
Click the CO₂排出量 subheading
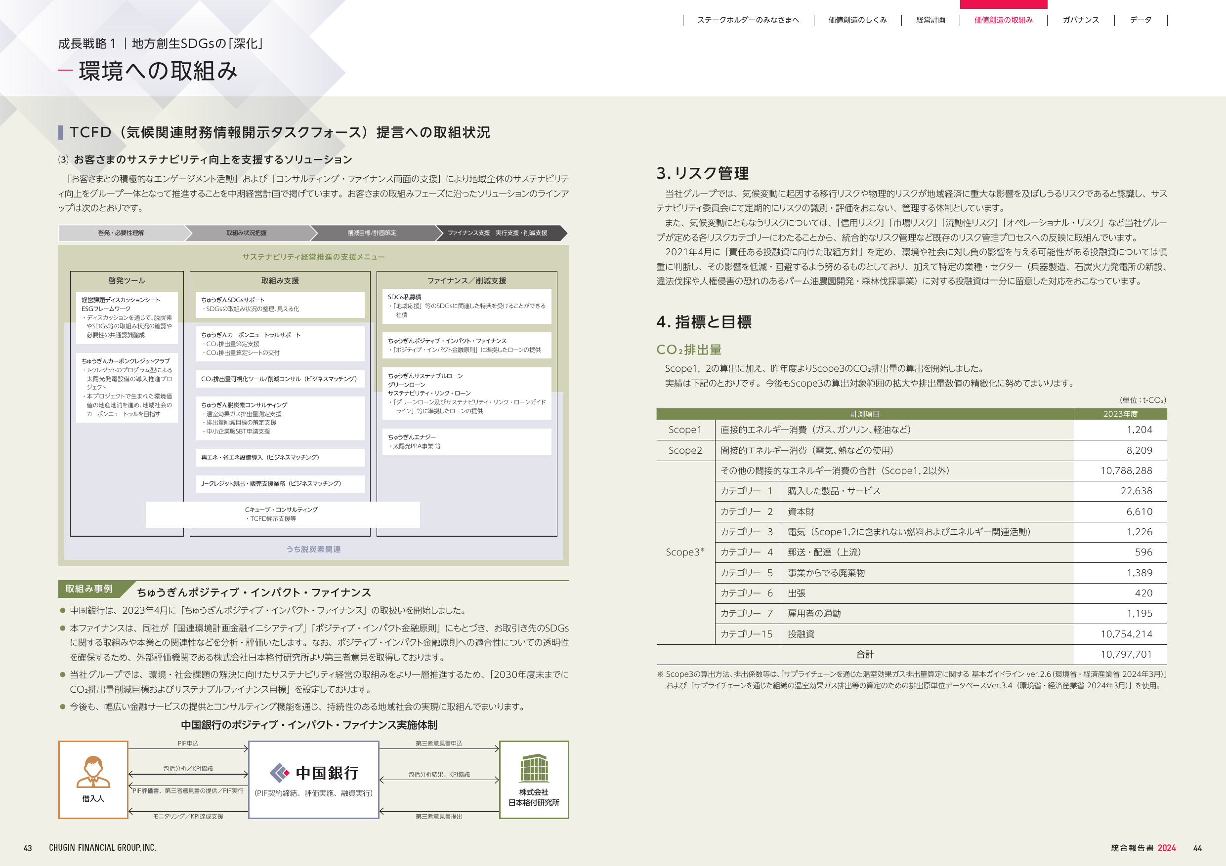pos(689,350)
